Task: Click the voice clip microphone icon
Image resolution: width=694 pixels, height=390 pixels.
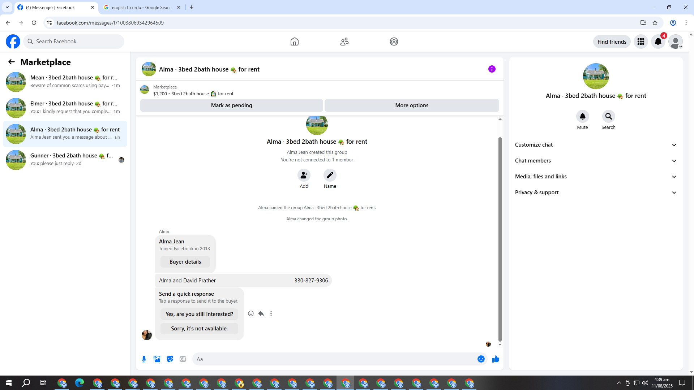Action: (144, 359)
